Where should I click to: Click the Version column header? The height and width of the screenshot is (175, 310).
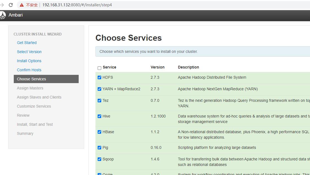pyautogui.click(x=158, y=67)
